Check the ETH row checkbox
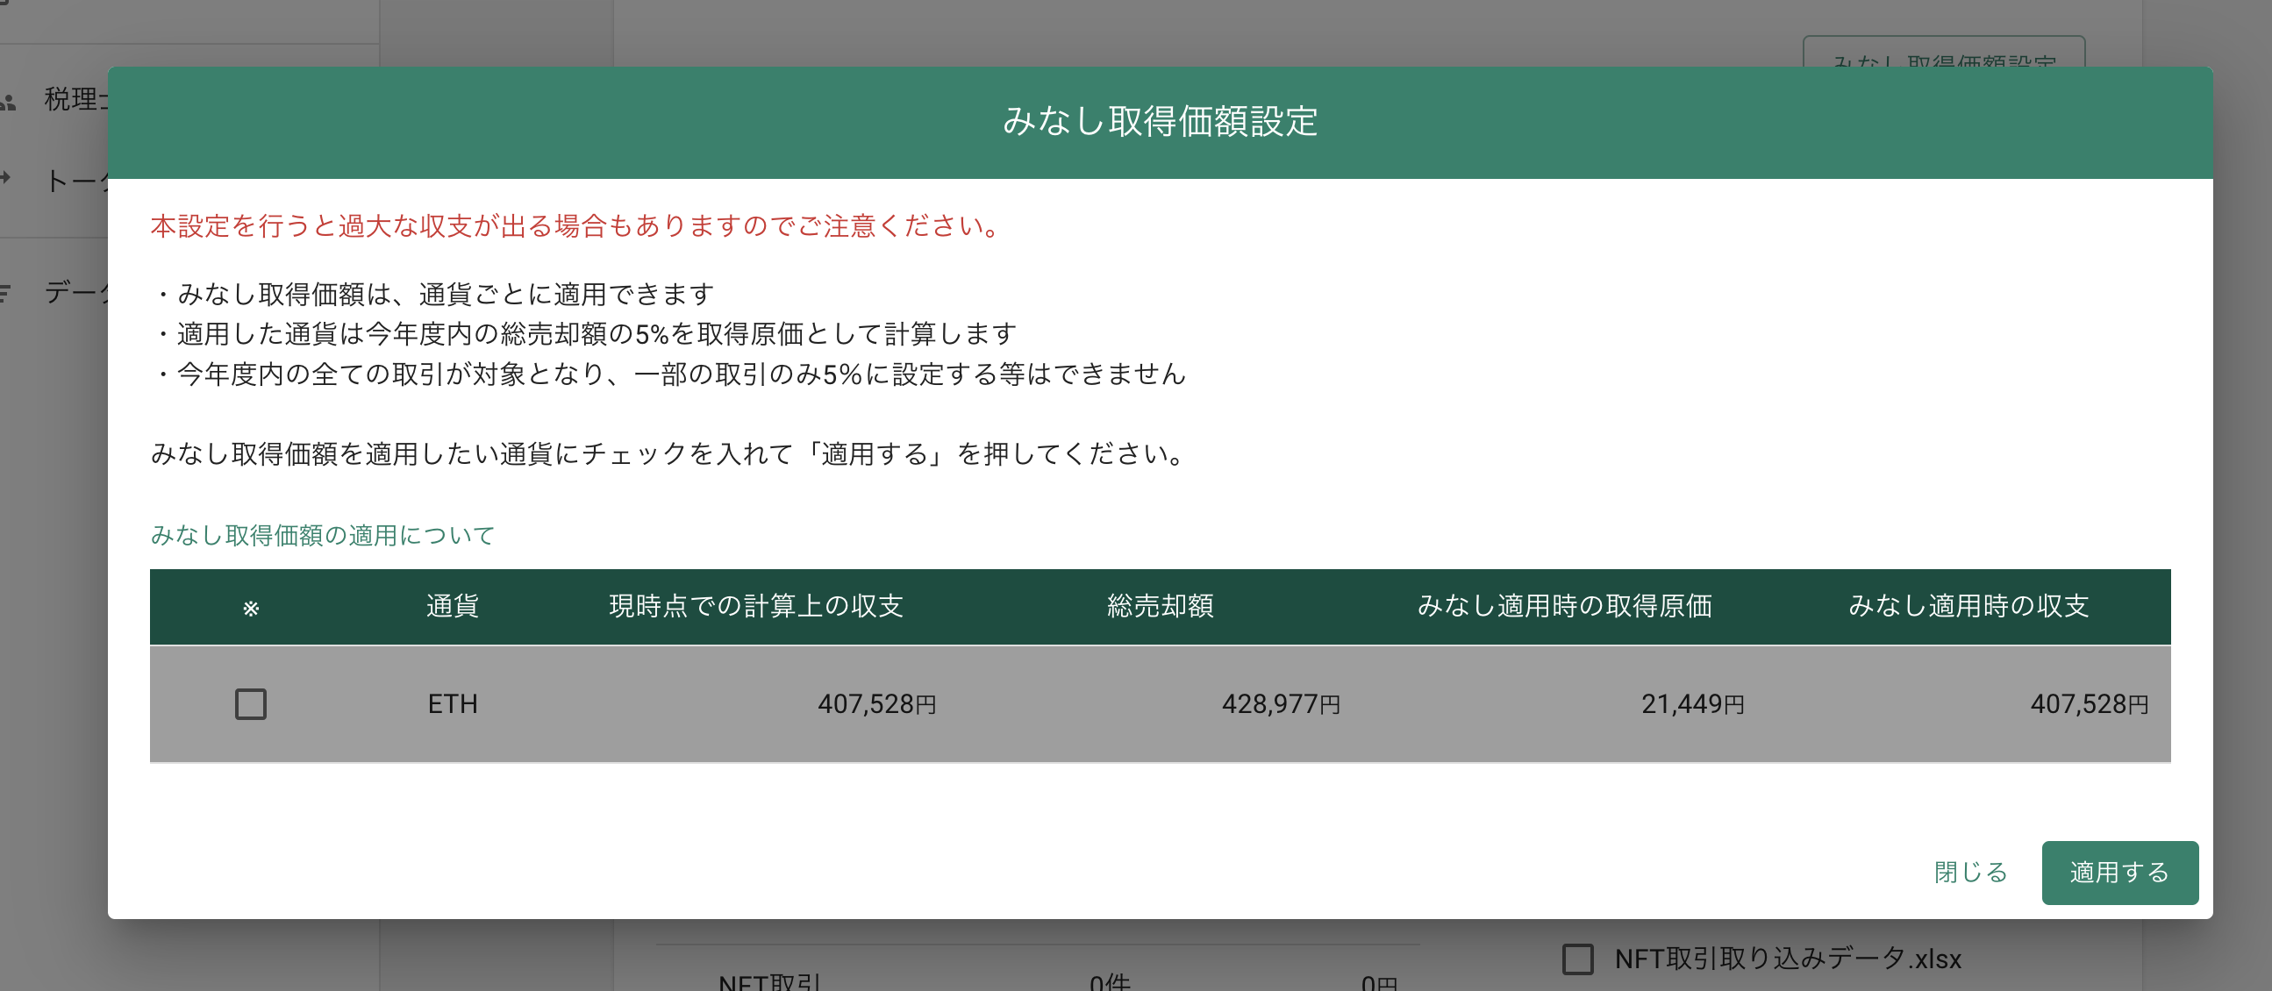The height and width of the screenshot is (991, 2272). pyautogui.click(x=251, y=703)
